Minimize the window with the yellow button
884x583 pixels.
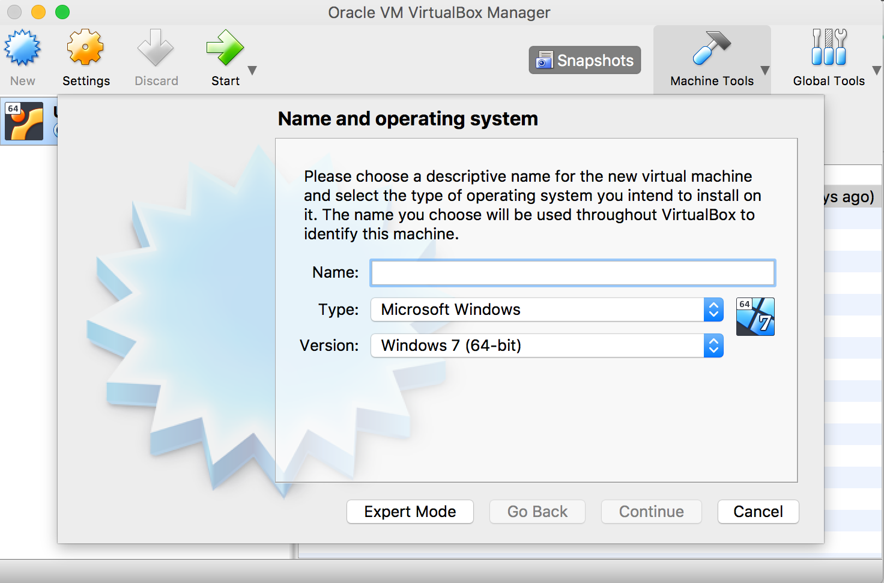tap(38, 12)
